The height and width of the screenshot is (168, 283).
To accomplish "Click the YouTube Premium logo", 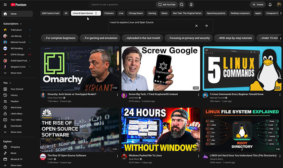I will [18, 5].
